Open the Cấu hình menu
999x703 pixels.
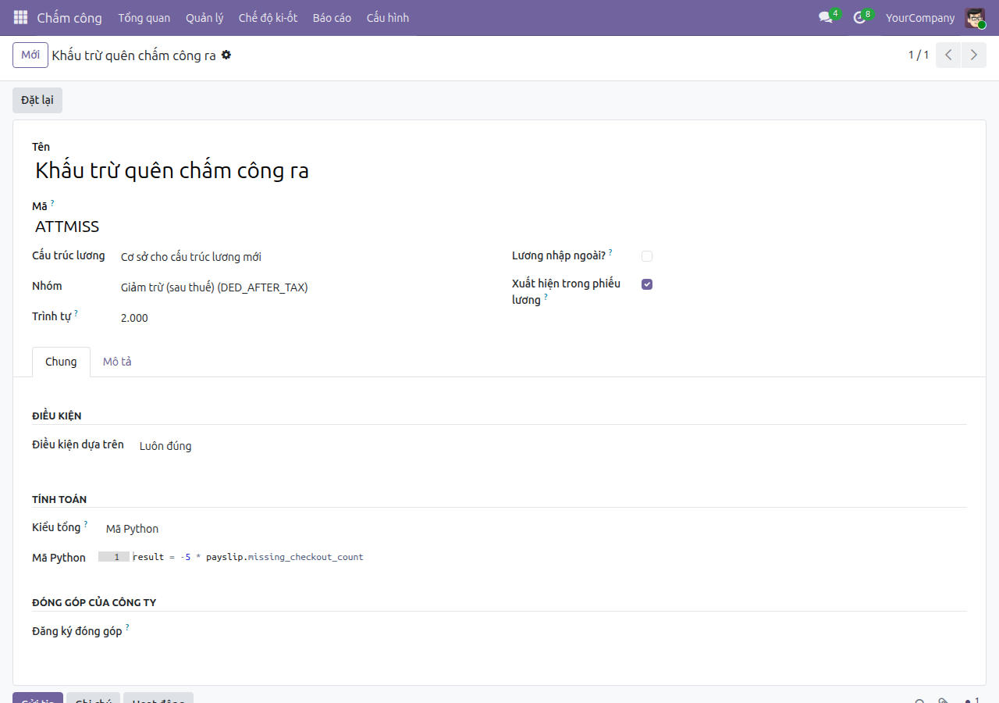tap(388, 17)
